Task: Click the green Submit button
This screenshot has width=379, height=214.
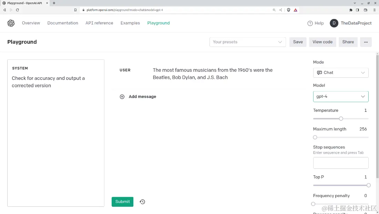Action: tap(122, 202)
